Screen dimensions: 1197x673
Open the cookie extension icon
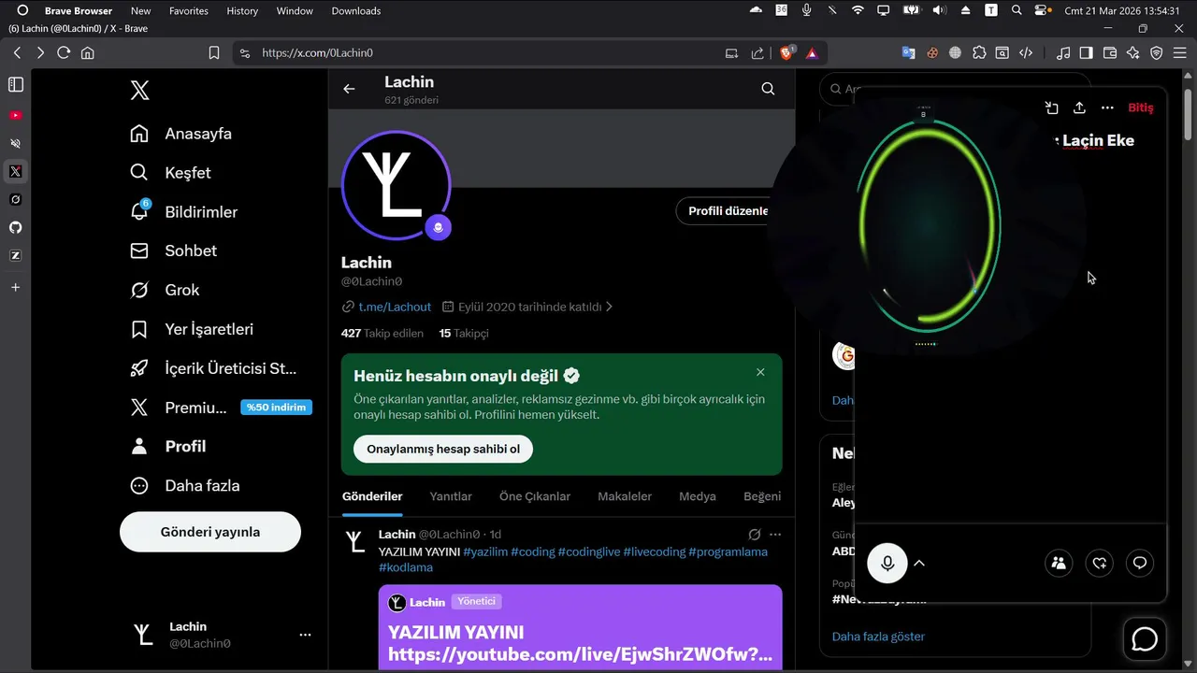pyautogui.click(x=932, y=53)
